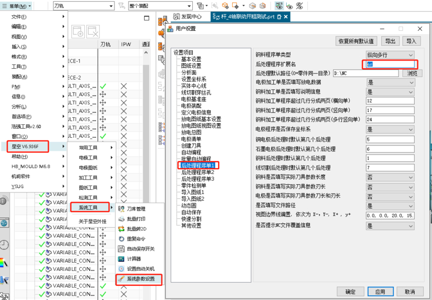This screenshot has width=432, height=300.
Task: Click the 刀轨 column header
Action: point(105,44)
